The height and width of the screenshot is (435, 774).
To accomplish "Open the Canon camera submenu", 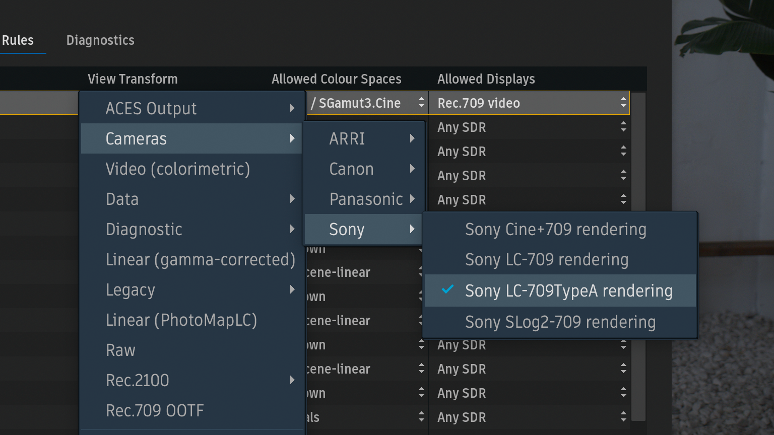I will (363, 169).
